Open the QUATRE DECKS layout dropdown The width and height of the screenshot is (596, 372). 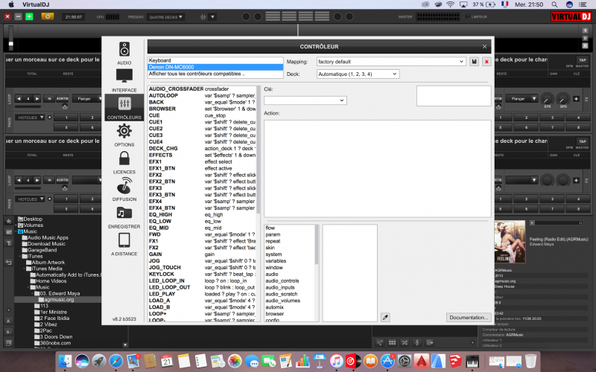(x=165, y=17)
